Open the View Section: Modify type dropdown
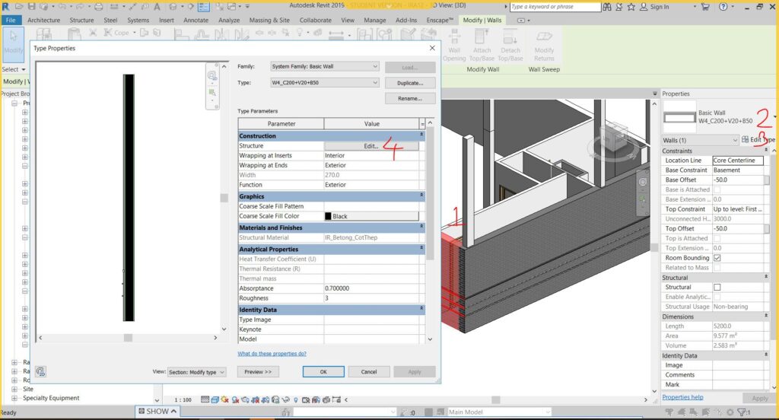Viewport: 779px width, 420px height. (x=197, y=372)
